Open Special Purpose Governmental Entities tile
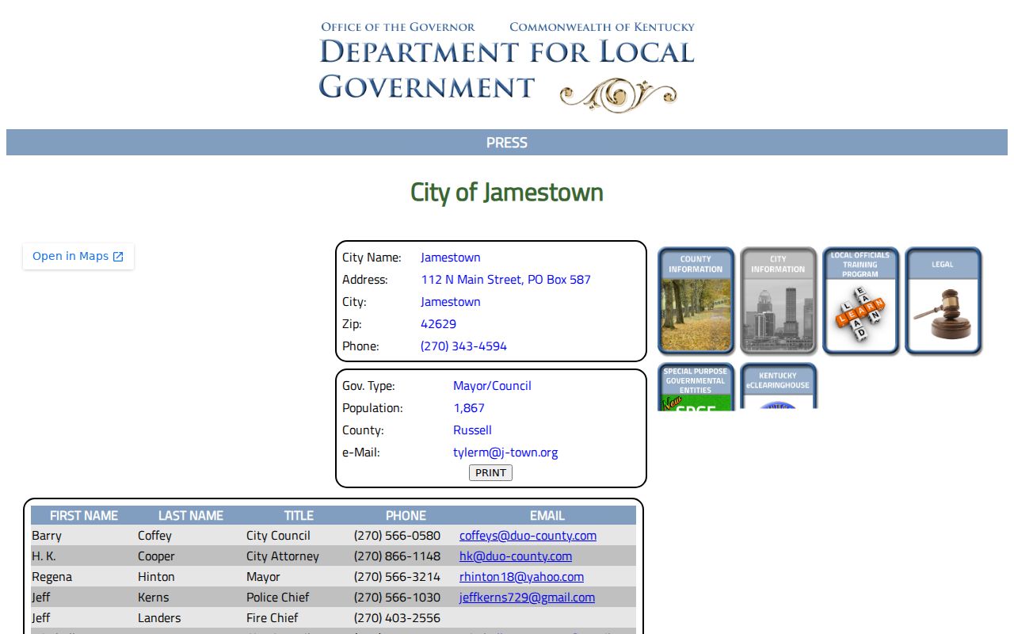Image resolution: width=1014 pixels, height=634 pixels. click(x=696, y=387)
